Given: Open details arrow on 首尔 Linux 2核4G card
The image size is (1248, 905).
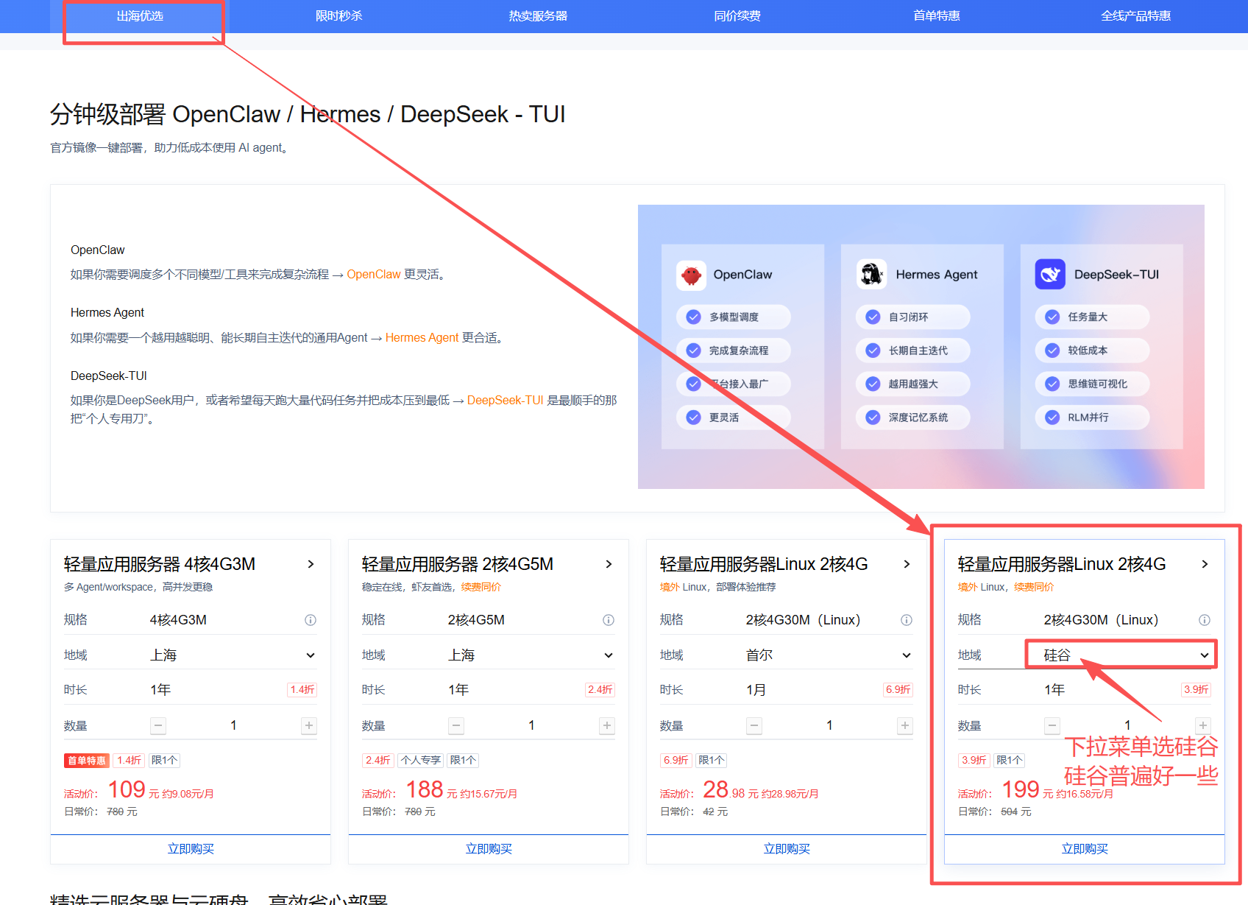Looking at the screenshot, I should coord(907,564).
